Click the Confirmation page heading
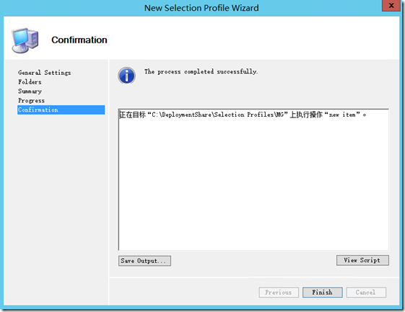405x312 pixels. (79, 40)
